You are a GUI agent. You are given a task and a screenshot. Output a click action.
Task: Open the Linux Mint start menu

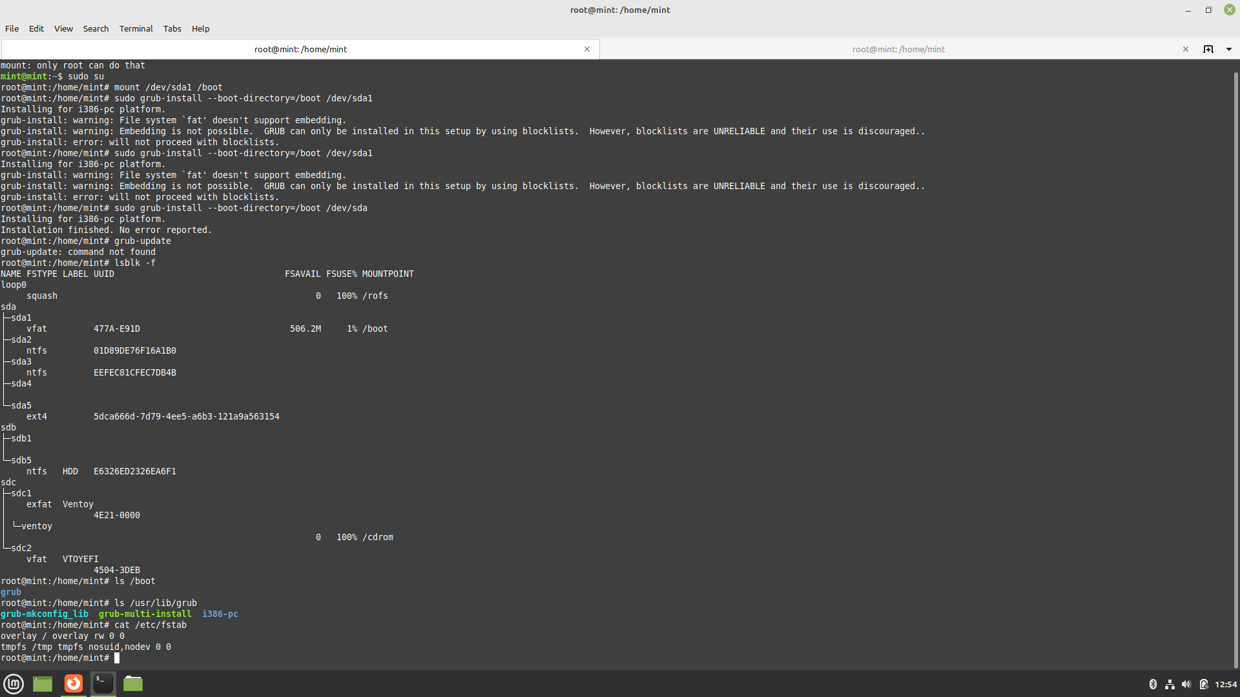click(14, 683)
